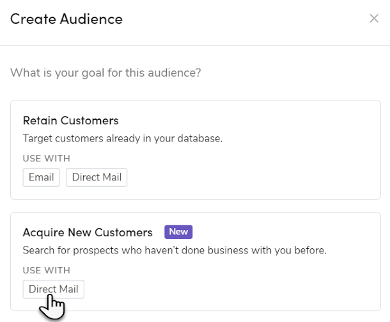Click the Acquire New Customers heading text

[x=88, y=232]
